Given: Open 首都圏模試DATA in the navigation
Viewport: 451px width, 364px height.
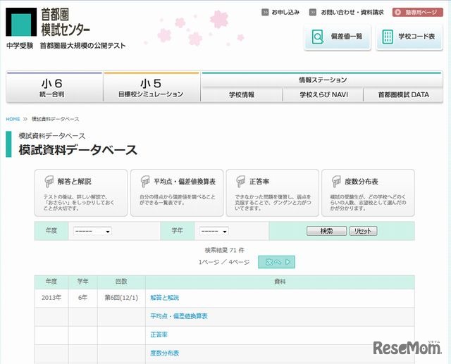Looking at the screenshot, I should (403, 94).
